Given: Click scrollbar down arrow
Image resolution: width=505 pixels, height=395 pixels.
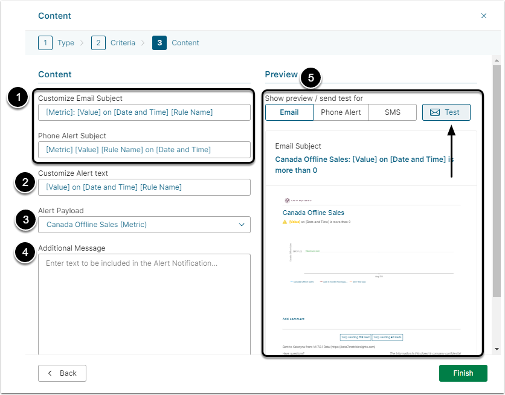Looking at the screenshot, I should [x=497, y=349].
